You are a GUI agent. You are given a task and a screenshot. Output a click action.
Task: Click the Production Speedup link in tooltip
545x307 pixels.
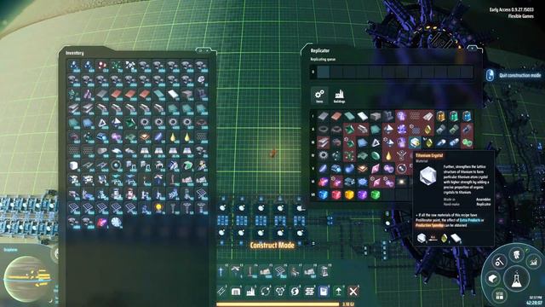pyautogui.click(x=429, y=225)
